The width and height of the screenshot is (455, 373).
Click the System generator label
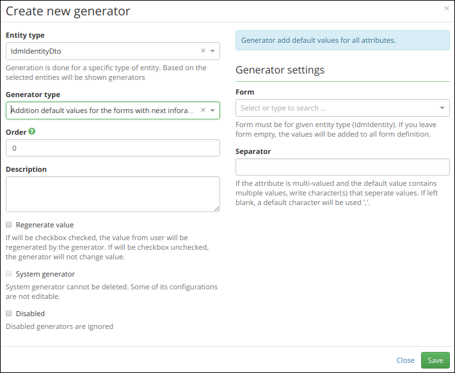coord(45,274)
